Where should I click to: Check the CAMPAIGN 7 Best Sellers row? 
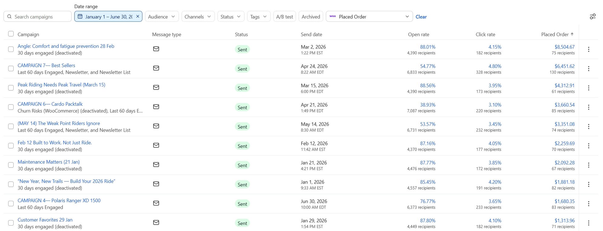(x=11, y=69)
